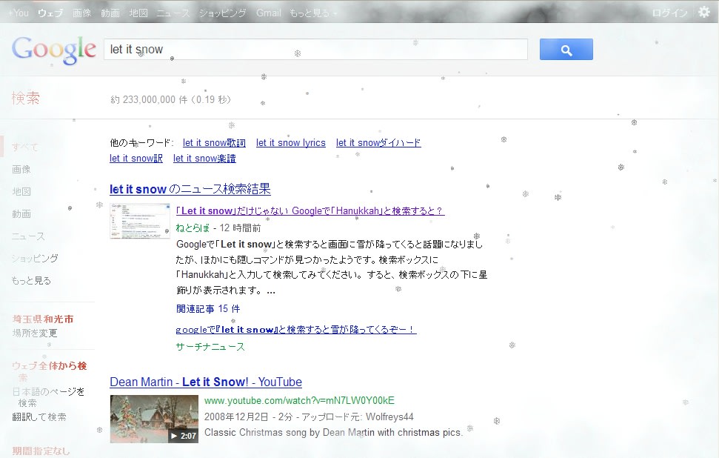This screenshot has height=458, width=719.
Task: Open Dean Martin - Let it Snow! YouTube result
Action: (x=206, y=382)
